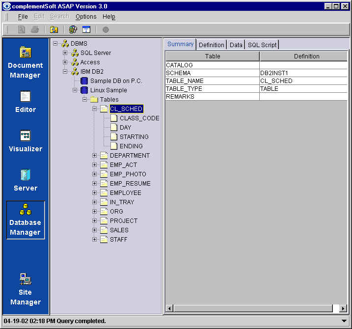The width and height of the screenshot is (352, 329).
Task: Click the Sample DB on P.C. database icon
Action: (84, 81)
